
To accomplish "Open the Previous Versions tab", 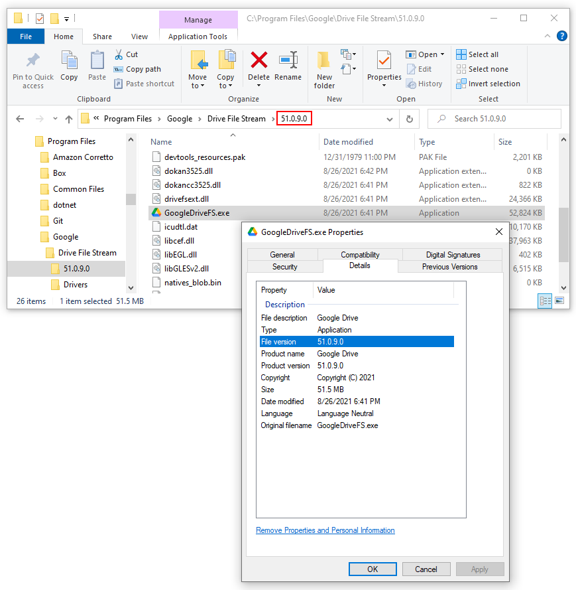I will [x=450, y=267].
